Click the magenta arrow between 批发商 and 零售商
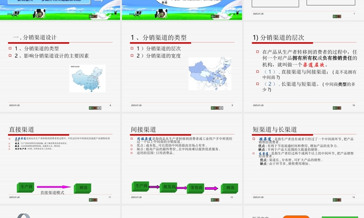The width and height of the screenshot is (364, 218). click(x=182, y=187)
